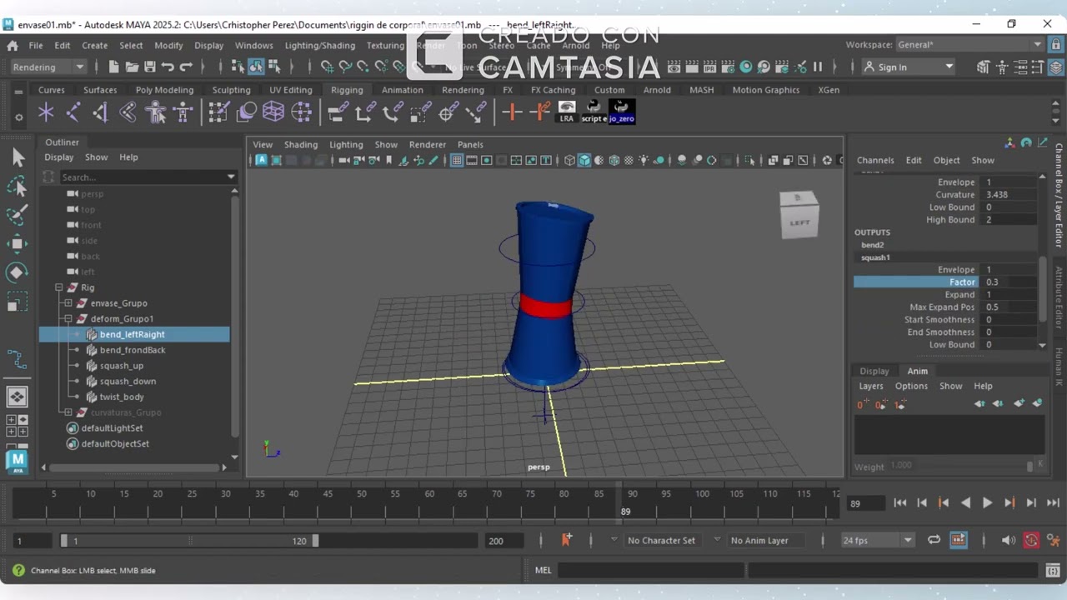Click the HumanIK skeleton shelf icon

(x=183, y=112)
